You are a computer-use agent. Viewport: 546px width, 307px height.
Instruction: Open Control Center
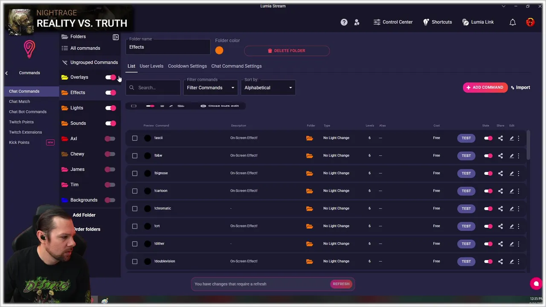click(393, 22)
